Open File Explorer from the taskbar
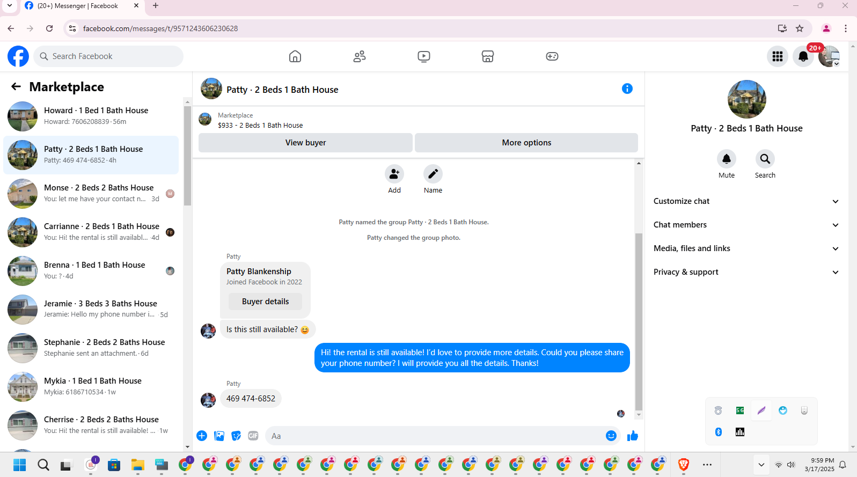This screenshot has width=857, height=477. click(x=138, y=465)
